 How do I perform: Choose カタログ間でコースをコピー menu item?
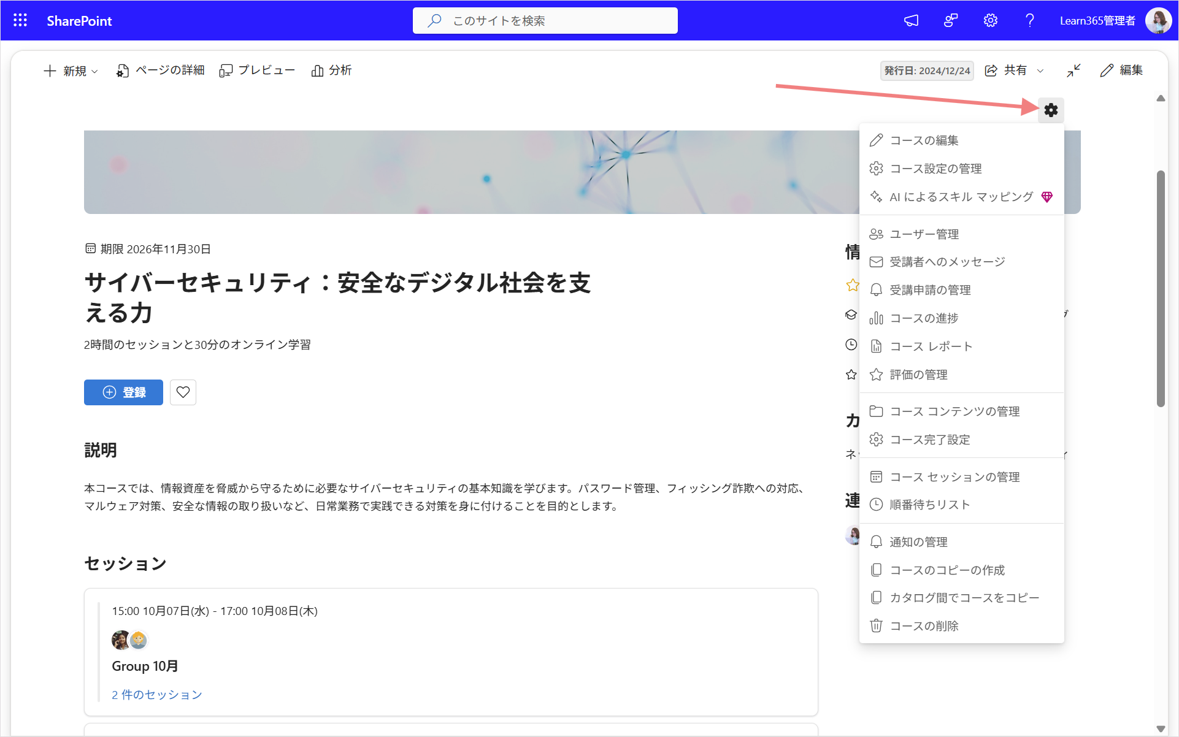point(961,598)
